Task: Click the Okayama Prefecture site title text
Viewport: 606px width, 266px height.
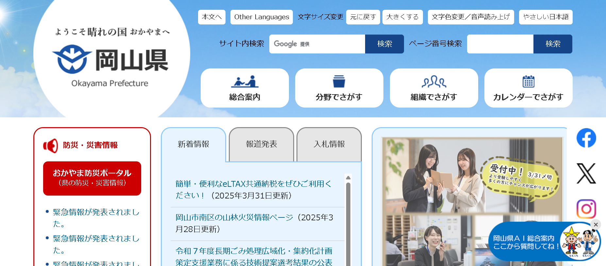Action: click(x=110, y=83)
